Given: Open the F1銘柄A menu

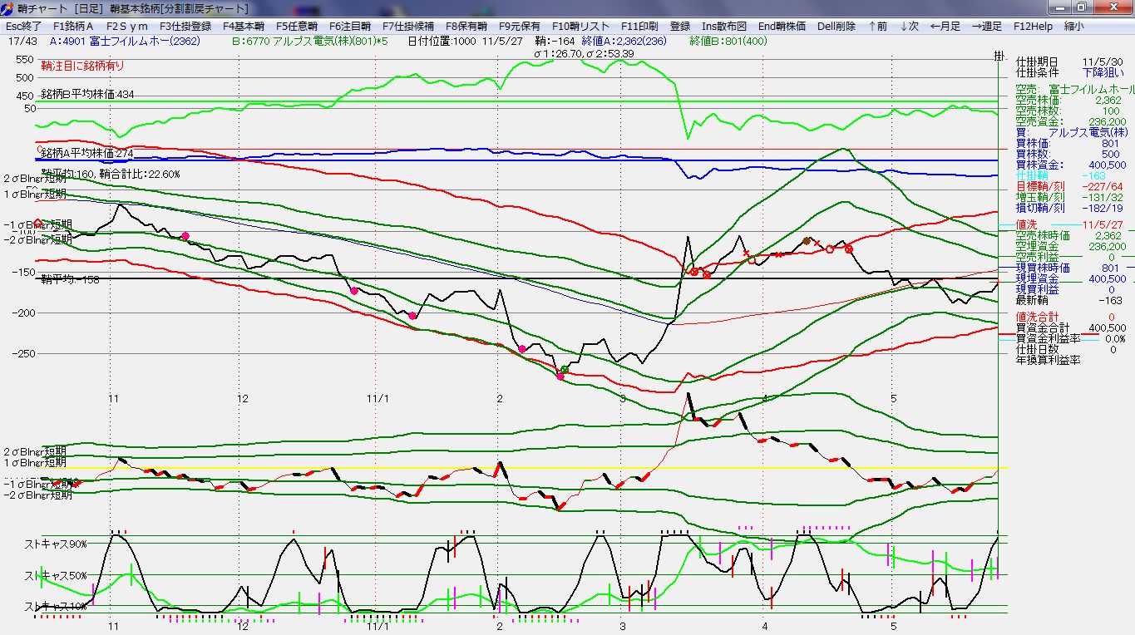Looking at the screenshot, I should pyautogui.click(x=73, y=26).
